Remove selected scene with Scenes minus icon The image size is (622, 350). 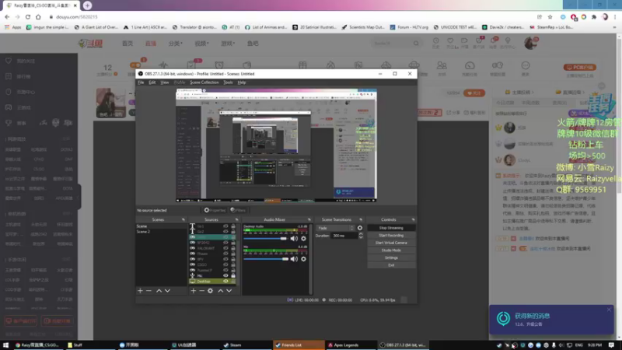(x=149, y=291)
